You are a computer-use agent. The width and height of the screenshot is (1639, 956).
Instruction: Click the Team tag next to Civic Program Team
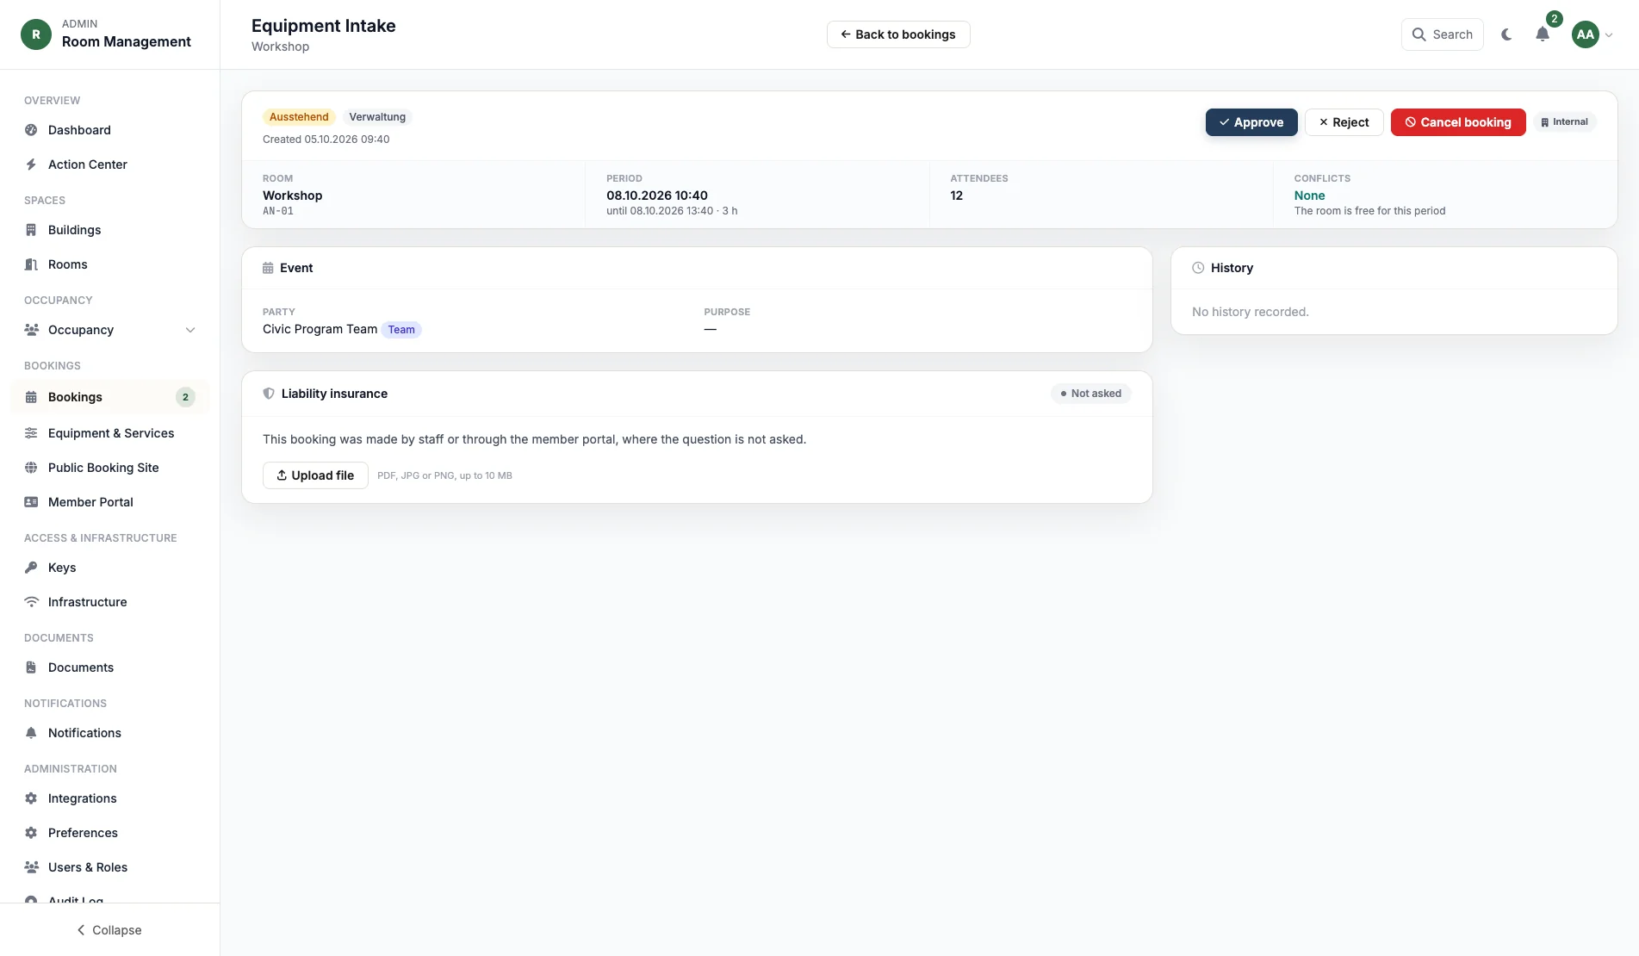(x=401, y=330)
